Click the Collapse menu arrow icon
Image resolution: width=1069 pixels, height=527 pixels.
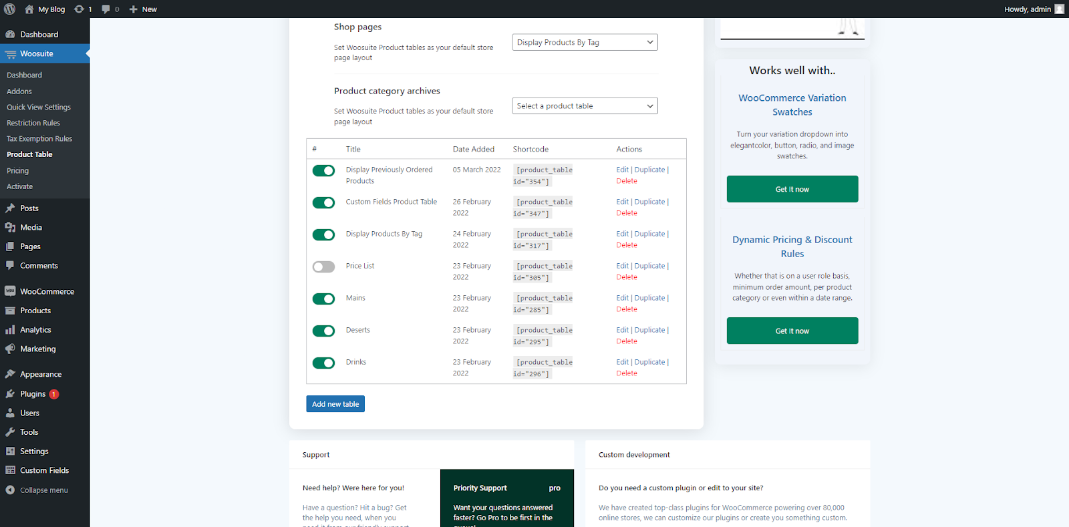coord(10,490)
